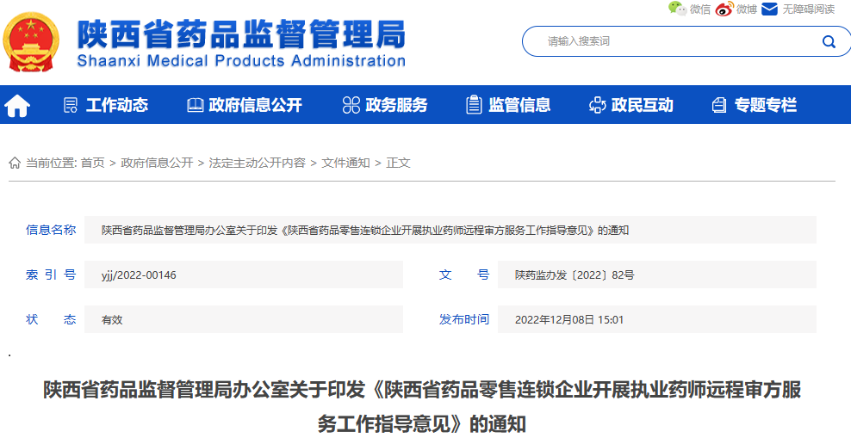851x438 pixels.
Task: Click the 政府信息公开 book icon
Action: pos(196,105)
